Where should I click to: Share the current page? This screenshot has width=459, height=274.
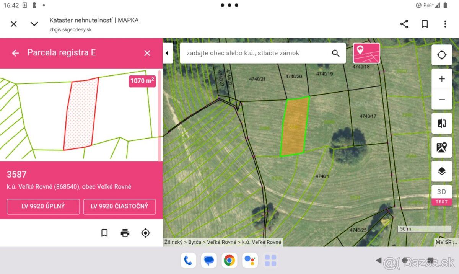(x=404, y=24)
